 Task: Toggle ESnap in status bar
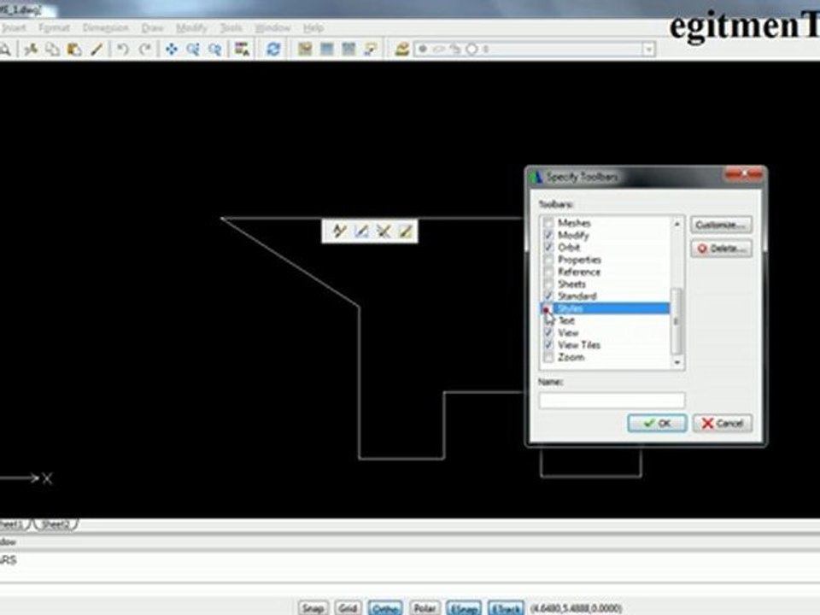(463, 608)
